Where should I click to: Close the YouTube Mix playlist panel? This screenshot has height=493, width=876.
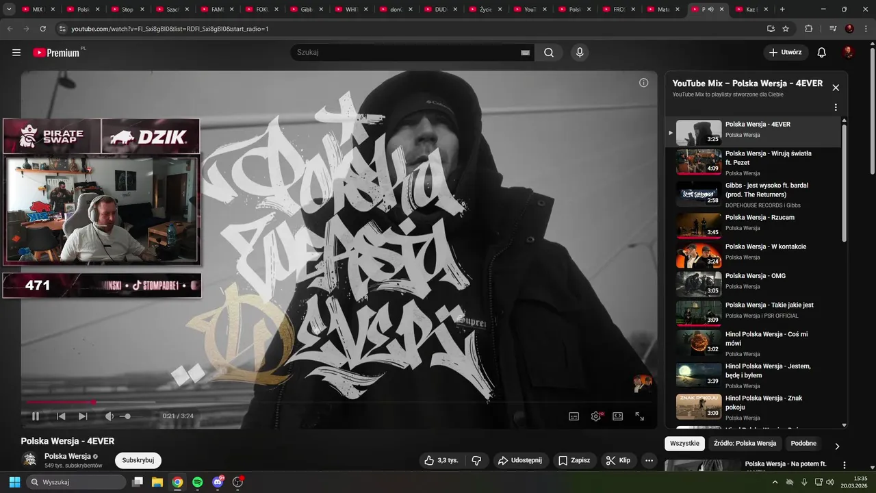point(836,88)
